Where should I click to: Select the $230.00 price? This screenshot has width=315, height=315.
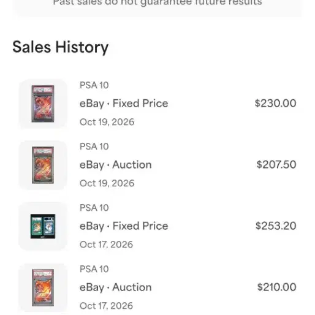pos(275,103)
